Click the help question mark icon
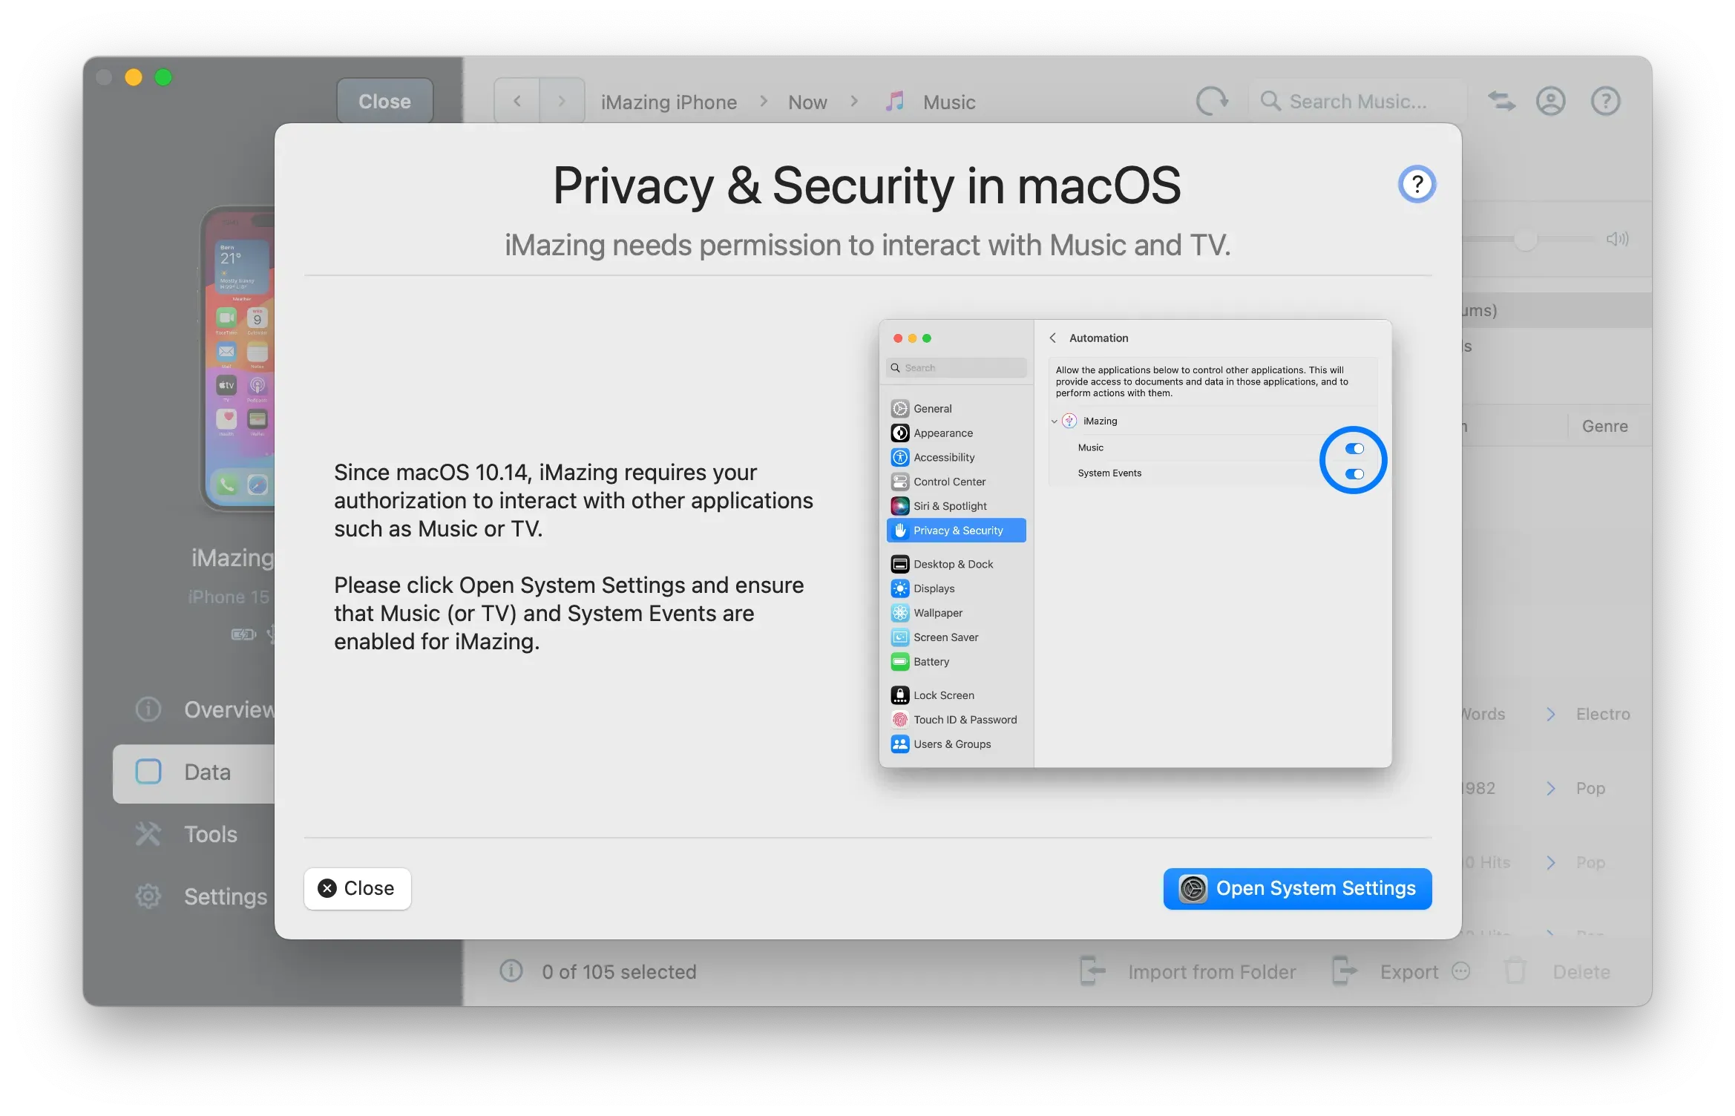This screenshot has height=1116, width=1735. coord(1606,101)
